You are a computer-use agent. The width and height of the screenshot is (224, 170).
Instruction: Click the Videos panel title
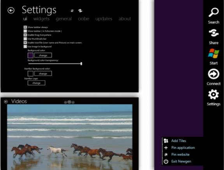point(19,101)
